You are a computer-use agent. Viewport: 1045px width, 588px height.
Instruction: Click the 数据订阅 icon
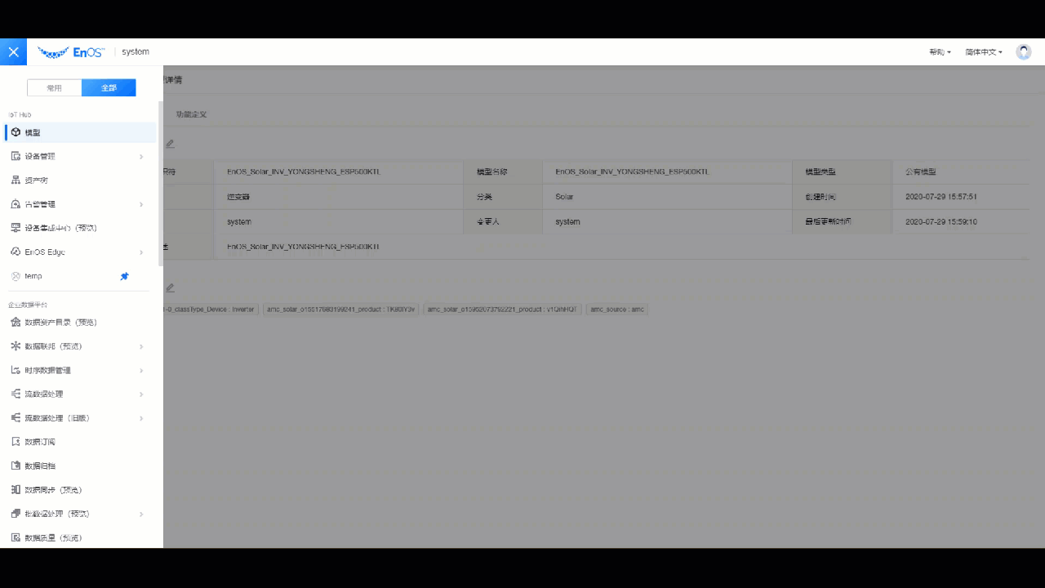click(16, 442)
